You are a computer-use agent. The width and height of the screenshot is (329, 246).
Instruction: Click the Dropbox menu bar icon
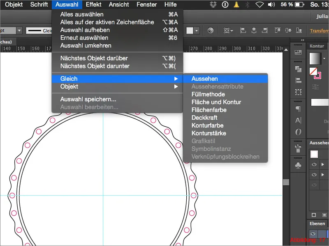[x=213, y=5]
